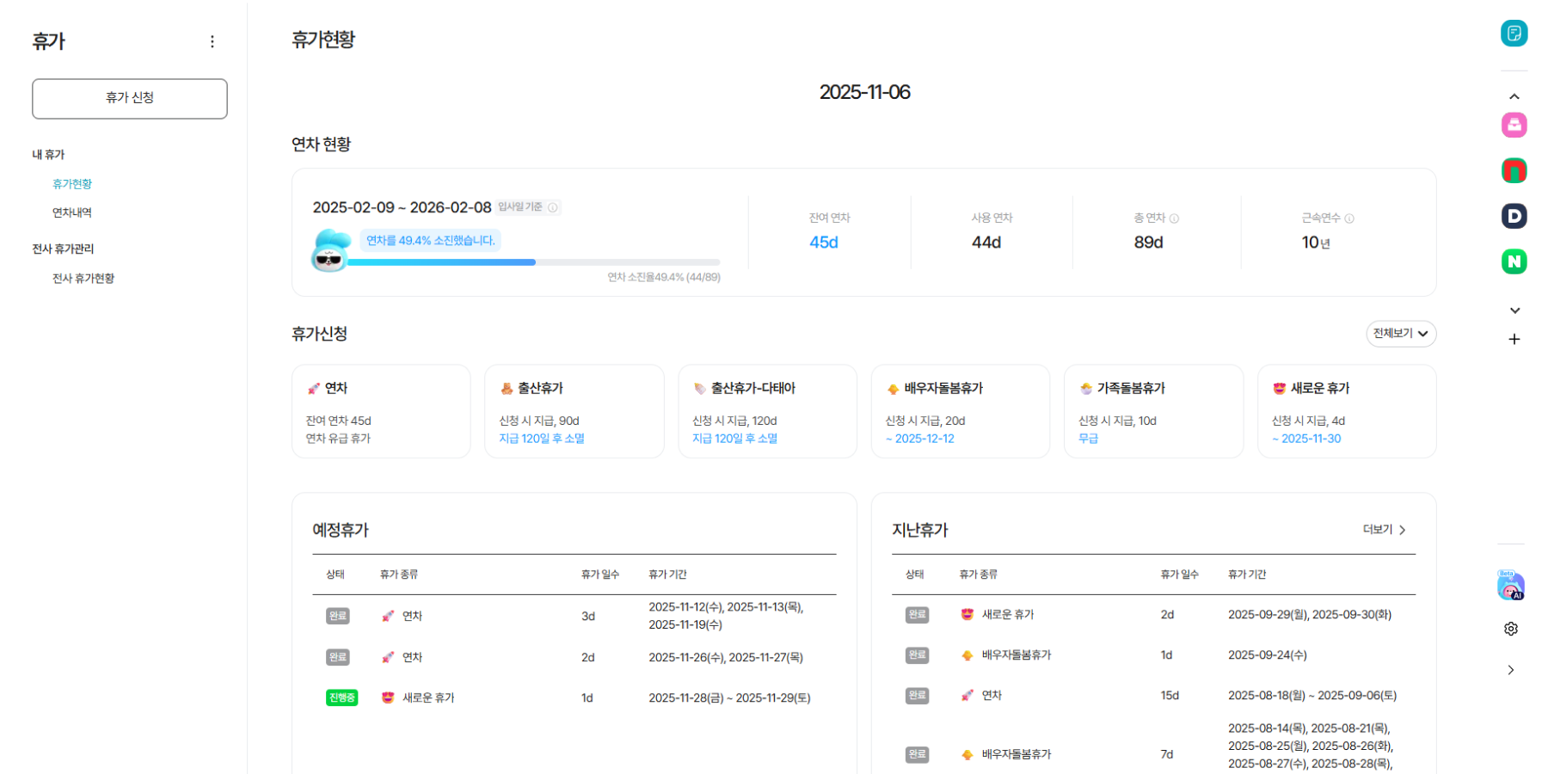Go to 연차내역 in sidebar
The width and height of the screenshot is (1548, 774).
point(72,212)
